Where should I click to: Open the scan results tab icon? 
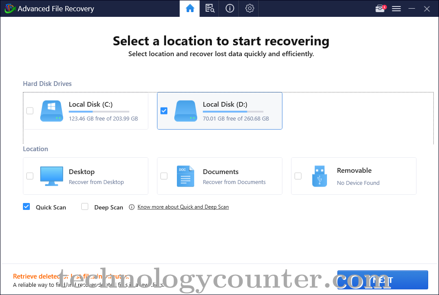[x=209, y=8]
